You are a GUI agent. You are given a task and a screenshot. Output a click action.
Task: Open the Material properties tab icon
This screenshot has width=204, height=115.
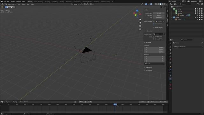coord(170,85)
